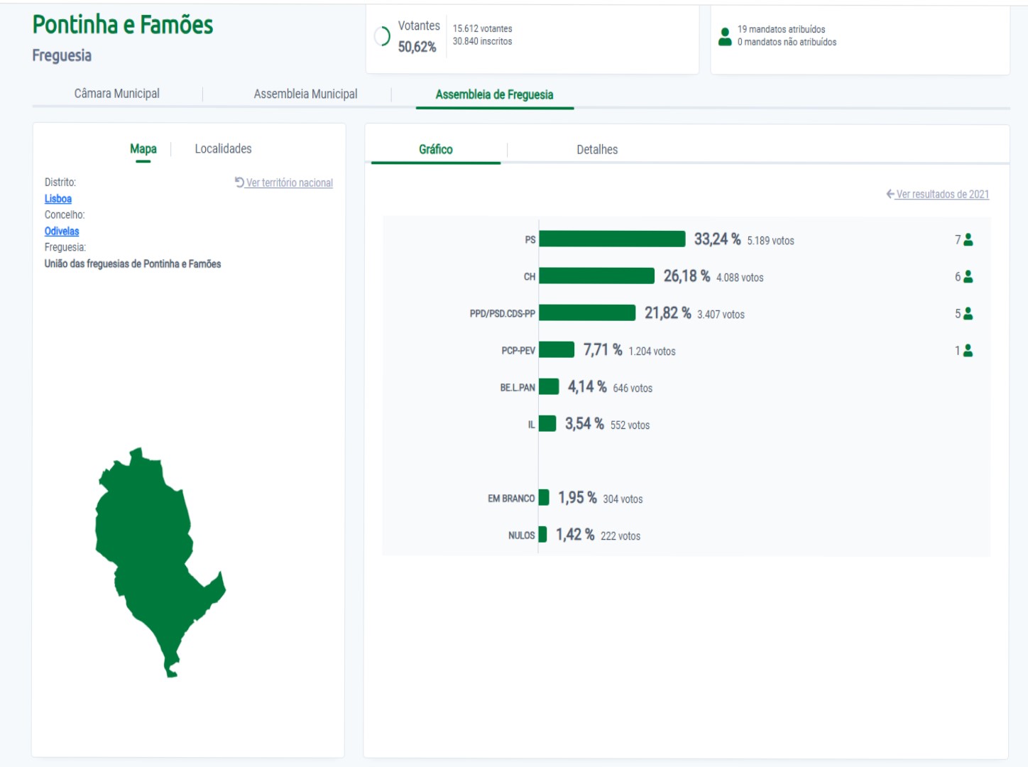Click the voter turnout circle icon
Image resolution: width=1028 pixels, height=767 pixels.
(382, 36)
